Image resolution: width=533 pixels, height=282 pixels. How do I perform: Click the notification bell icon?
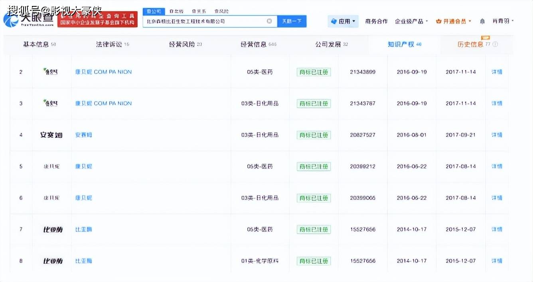tap(482, 21)
